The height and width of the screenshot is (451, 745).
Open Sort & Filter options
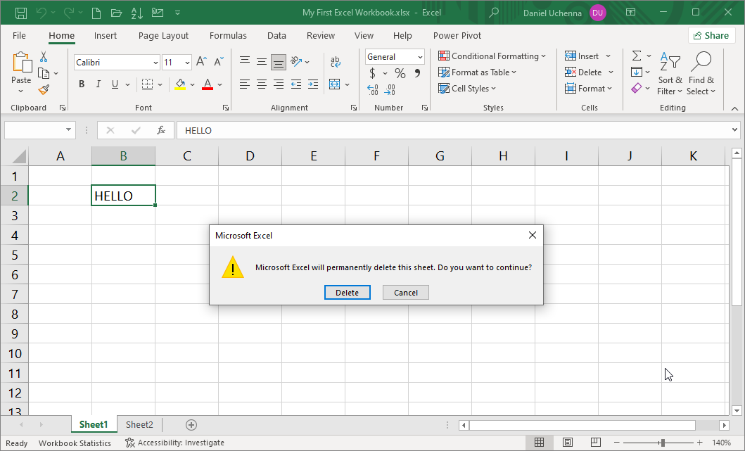click(x=669, y=75)
